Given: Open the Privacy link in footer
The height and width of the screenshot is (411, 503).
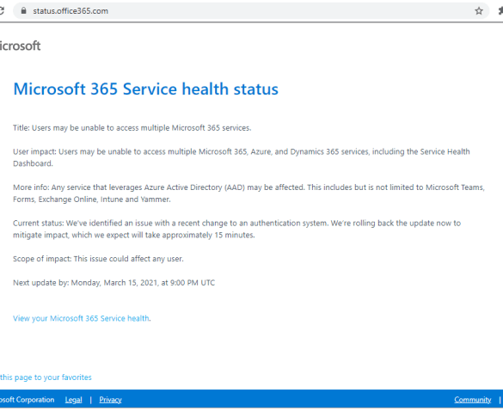Looking at the screenshot, I should click(x=110, y=400).
